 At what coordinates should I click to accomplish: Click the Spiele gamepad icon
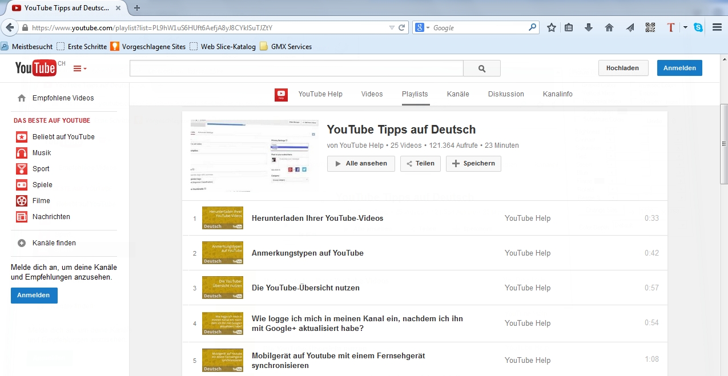(x=22, y=185)
